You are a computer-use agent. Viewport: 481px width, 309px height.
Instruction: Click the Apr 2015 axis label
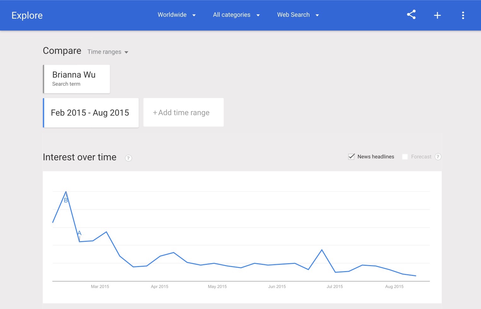[160, 287]
